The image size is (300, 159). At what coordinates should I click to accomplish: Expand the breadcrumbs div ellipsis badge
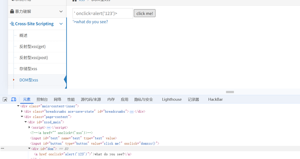click(132, 112)
